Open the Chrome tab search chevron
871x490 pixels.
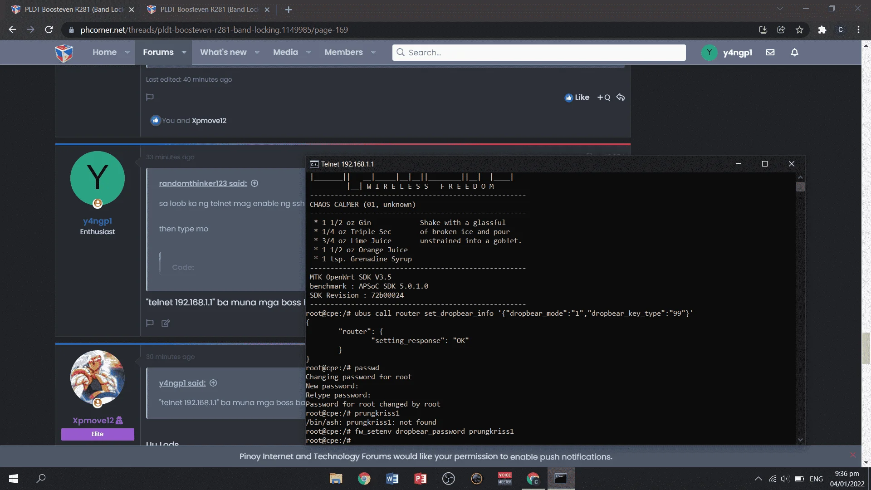(x=780, y=9)
